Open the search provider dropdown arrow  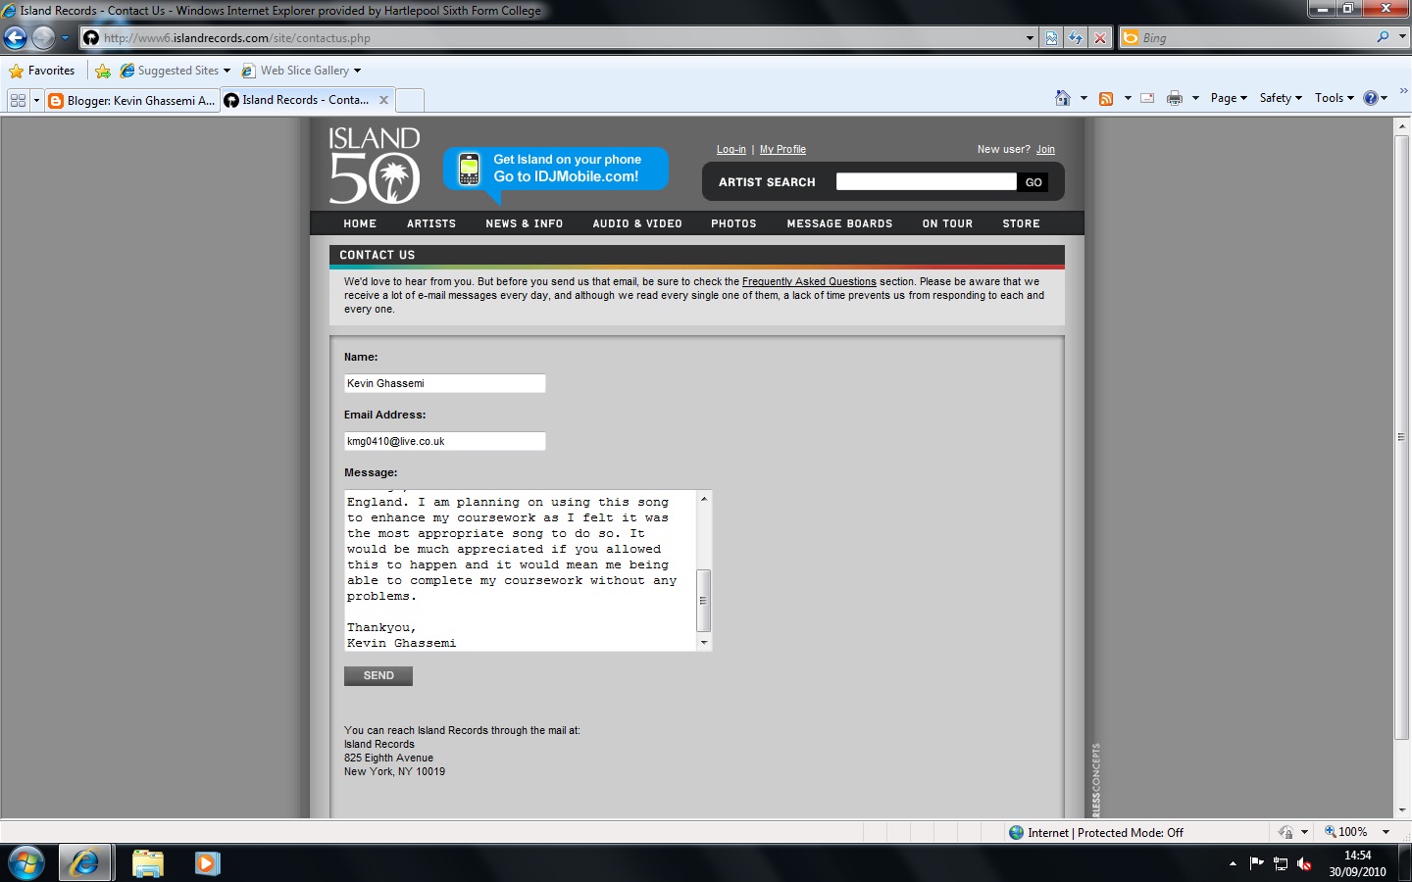[x=1402, y=37]
